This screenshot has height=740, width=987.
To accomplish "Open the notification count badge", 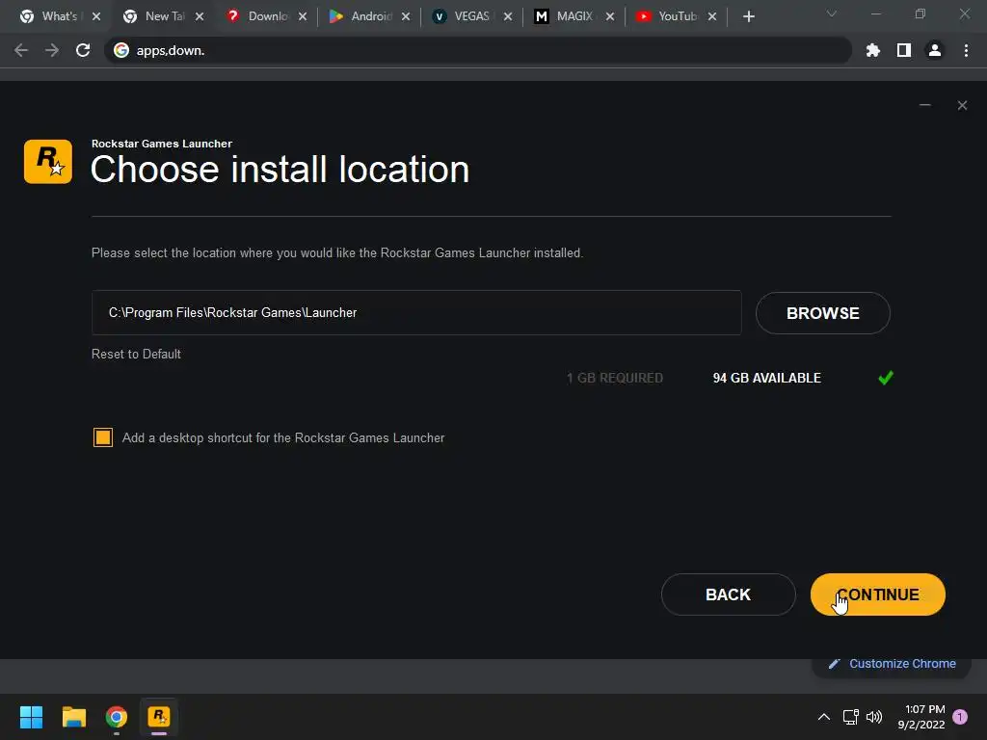I will (x=960, y=717).
